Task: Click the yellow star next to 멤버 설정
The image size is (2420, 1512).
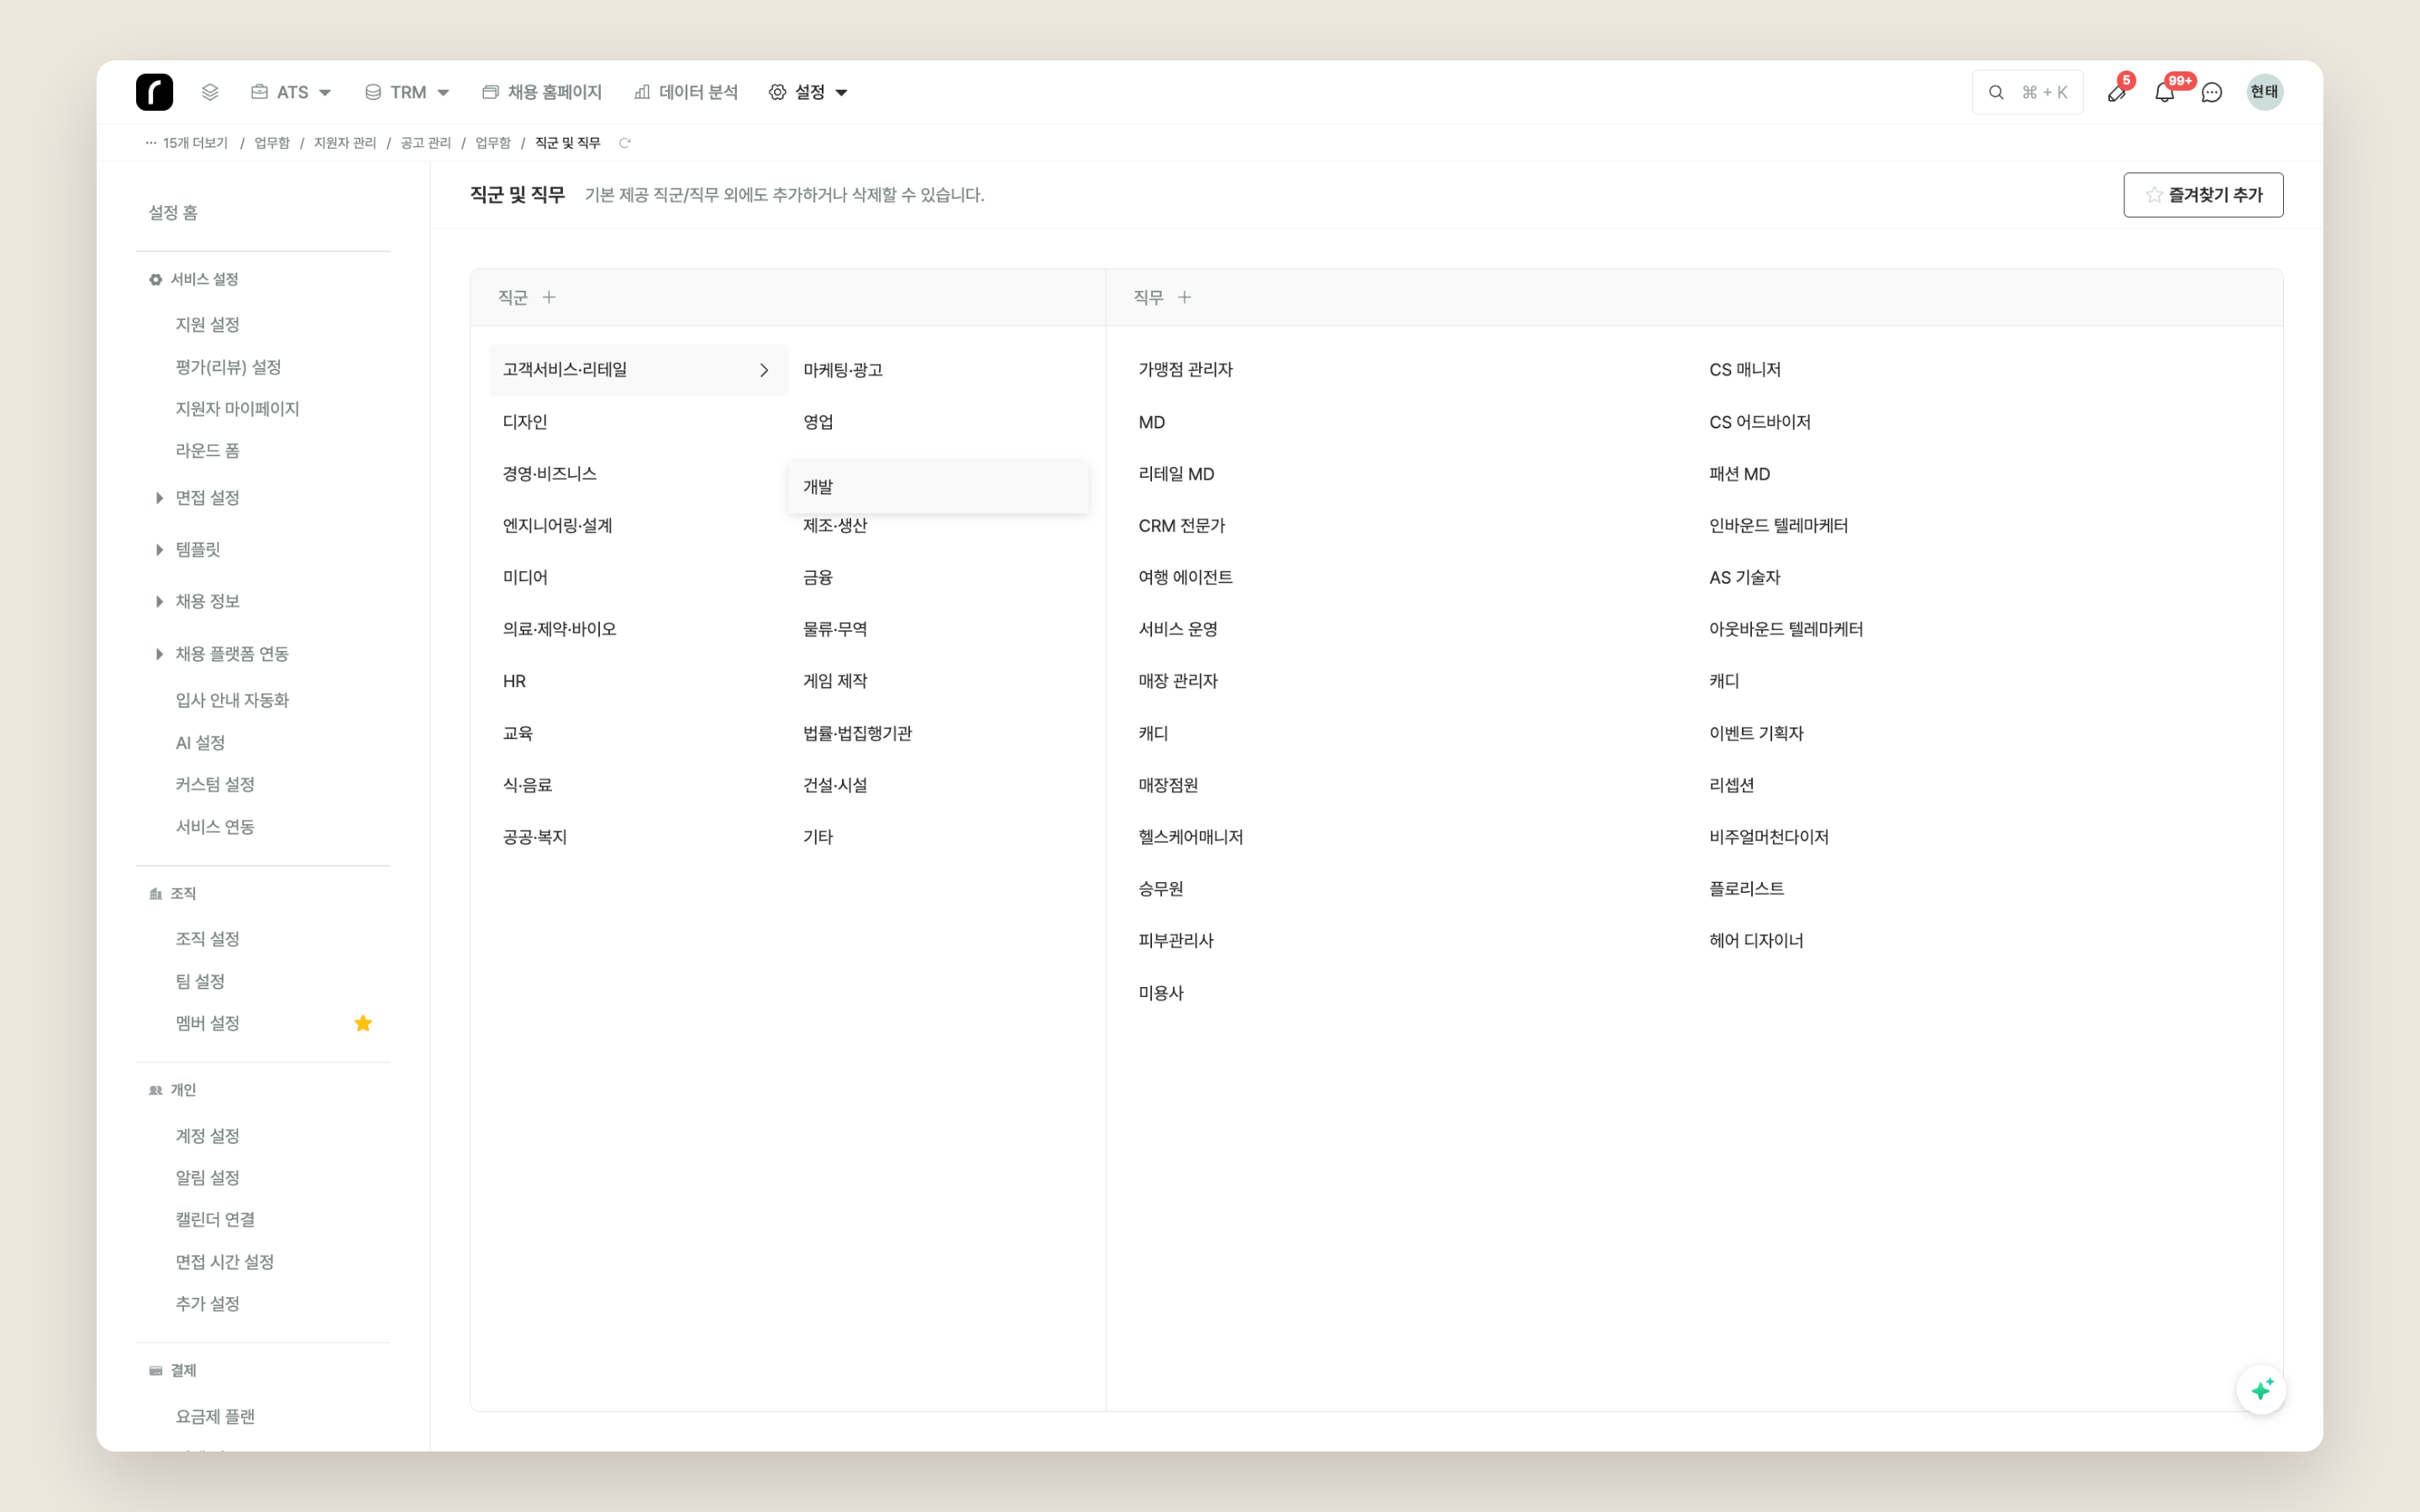Action: pos(363,1023)
